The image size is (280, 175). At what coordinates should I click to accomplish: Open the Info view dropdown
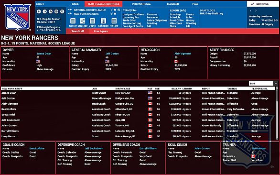click(x=263, y=83)
